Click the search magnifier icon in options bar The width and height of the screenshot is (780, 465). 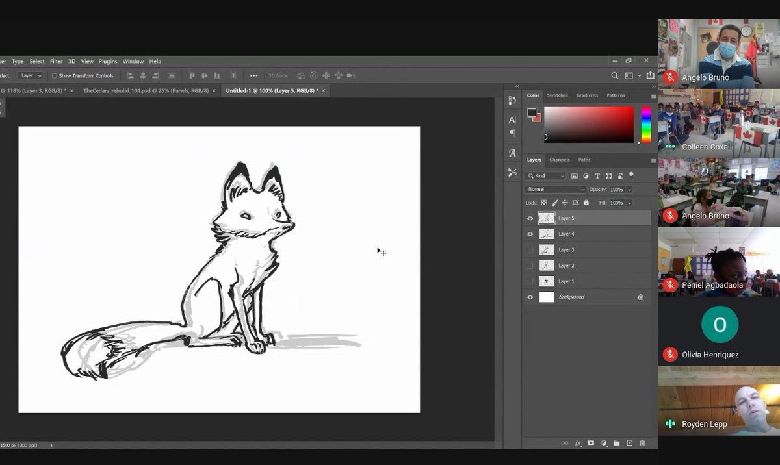click(615, 75)
